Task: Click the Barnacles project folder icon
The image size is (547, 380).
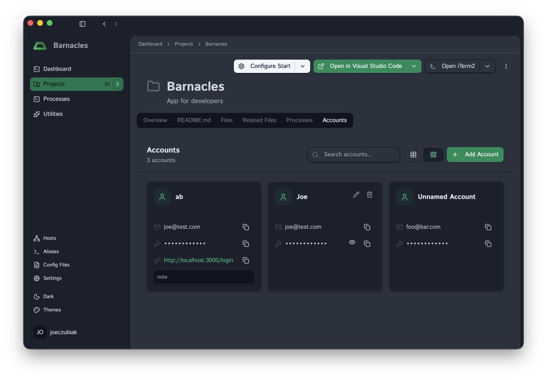Action: (x=153, y=86)
